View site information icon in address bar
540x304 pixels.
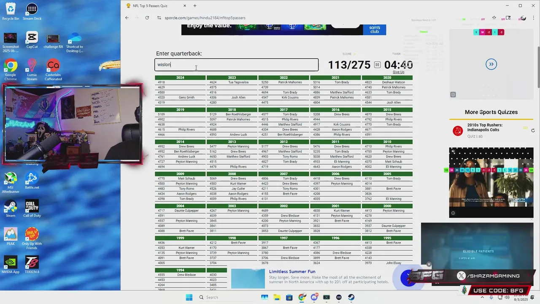(159, 18)
